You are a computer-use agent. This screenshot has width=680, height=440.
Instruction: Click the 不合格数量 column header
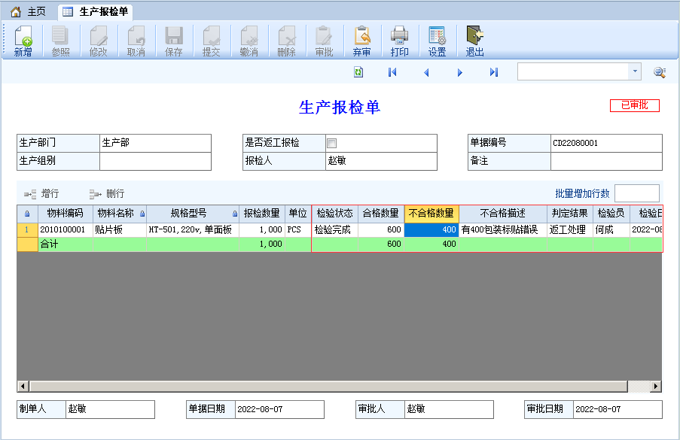[x=431, y=214]
